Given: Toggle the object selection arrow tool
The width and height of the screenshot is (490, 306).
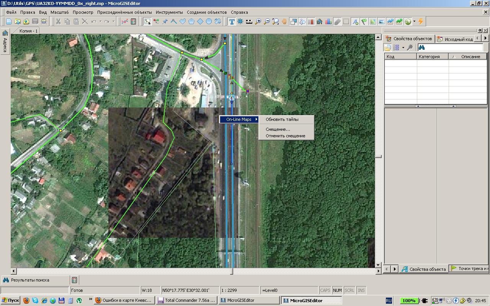Looking at the screenshot, I should 147,22.
